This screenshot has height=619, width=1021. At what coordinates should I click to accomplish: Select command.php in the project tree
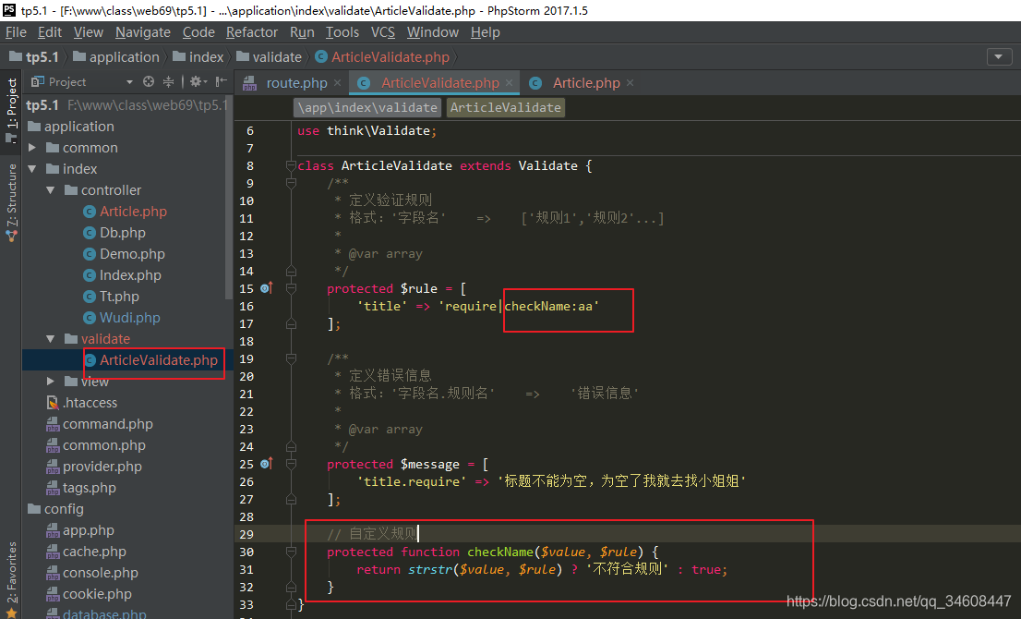[x=100, y=424]
